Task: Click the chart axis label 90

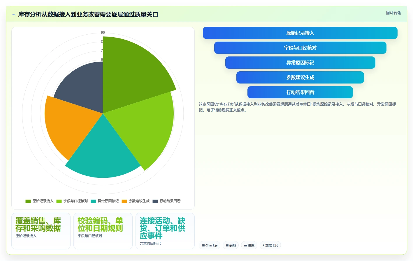Action: [x=103, y=33]
